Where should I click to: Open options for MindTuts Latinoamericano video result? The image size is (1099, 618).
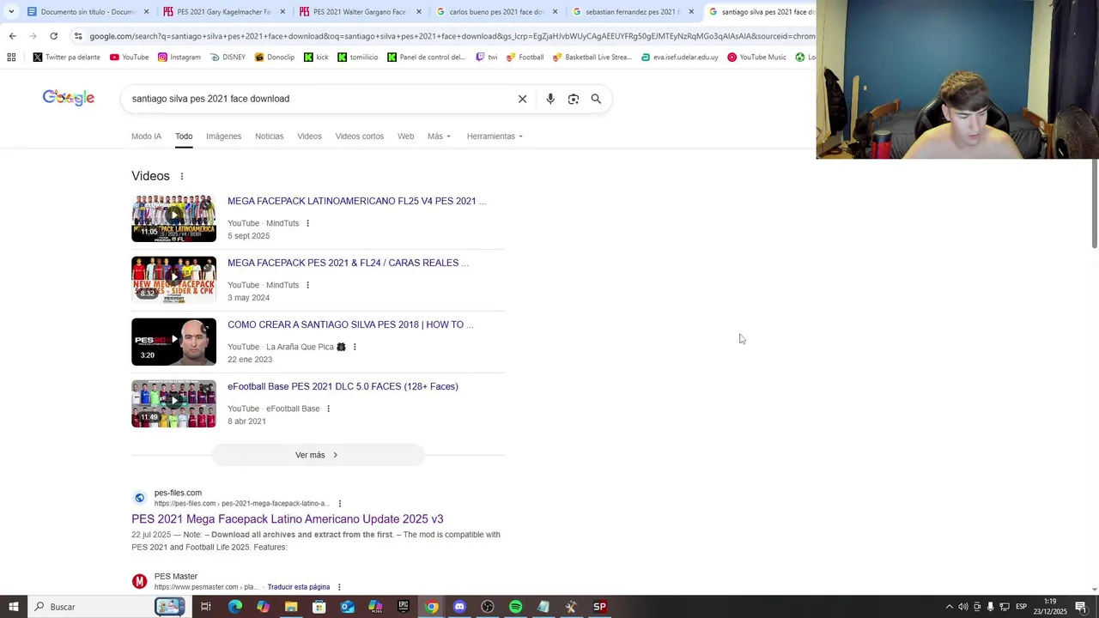307,223
